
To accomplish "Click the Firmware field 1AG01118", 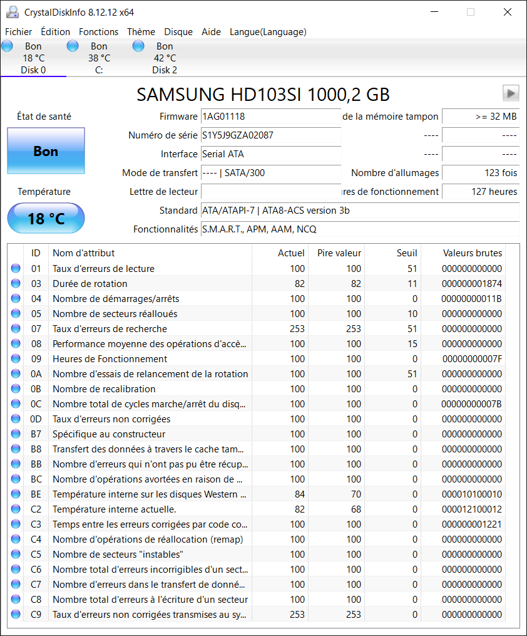I will click(270, 117).
